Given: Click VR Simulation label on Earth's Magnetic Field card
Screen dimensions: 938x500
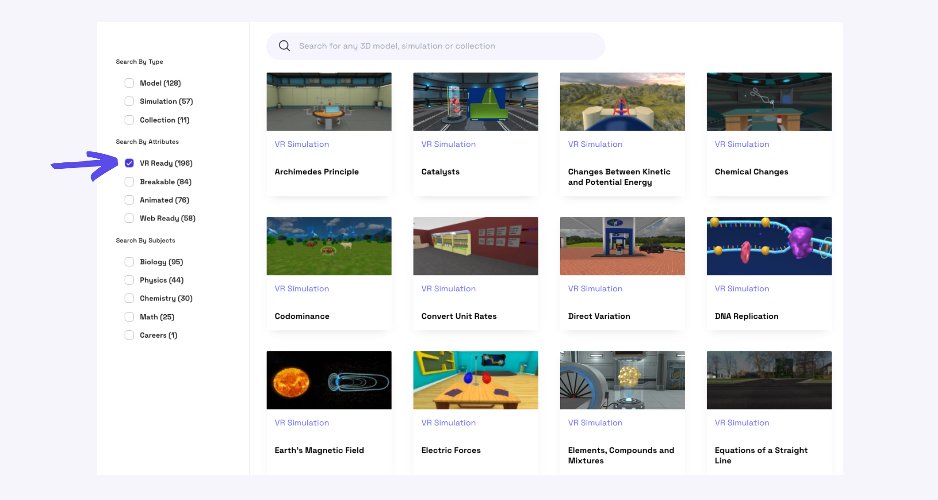Looking at the screenshot, I should click(302, 423).
